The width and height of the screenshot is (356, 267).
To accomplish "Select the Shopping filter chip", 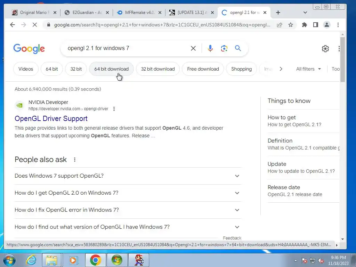I will click(x=241, y=69).
